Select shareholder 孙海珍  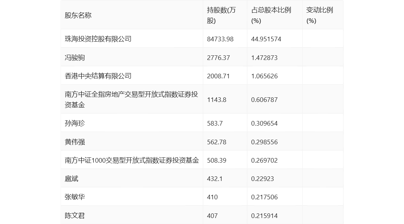point(75,123)
